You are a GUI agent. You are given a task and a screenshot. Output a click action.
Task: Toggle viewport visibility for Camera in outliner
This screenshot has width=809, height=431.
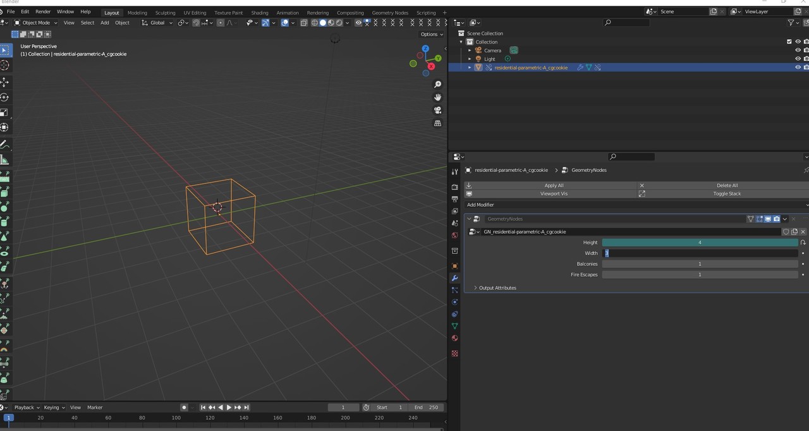(x=798, y=50)
